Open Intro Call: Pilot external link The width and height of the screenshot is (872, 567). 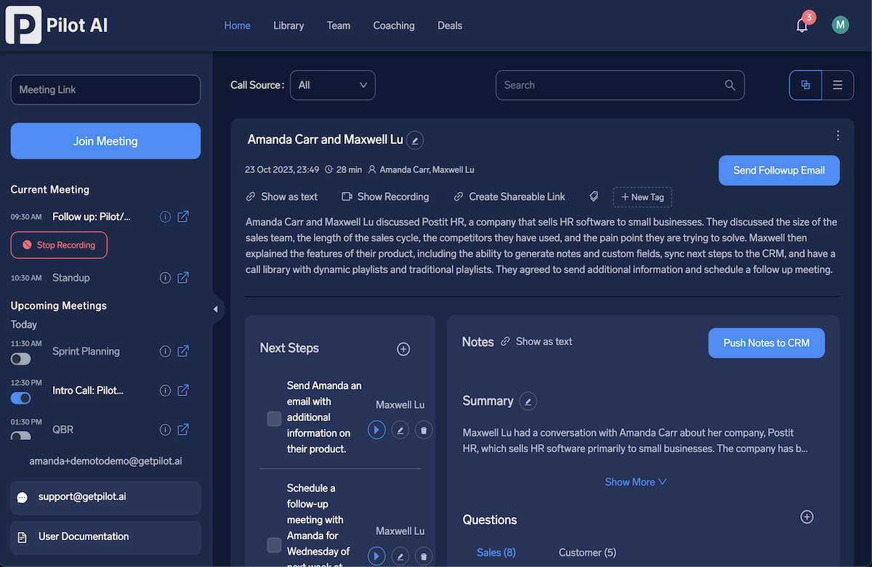183,390
